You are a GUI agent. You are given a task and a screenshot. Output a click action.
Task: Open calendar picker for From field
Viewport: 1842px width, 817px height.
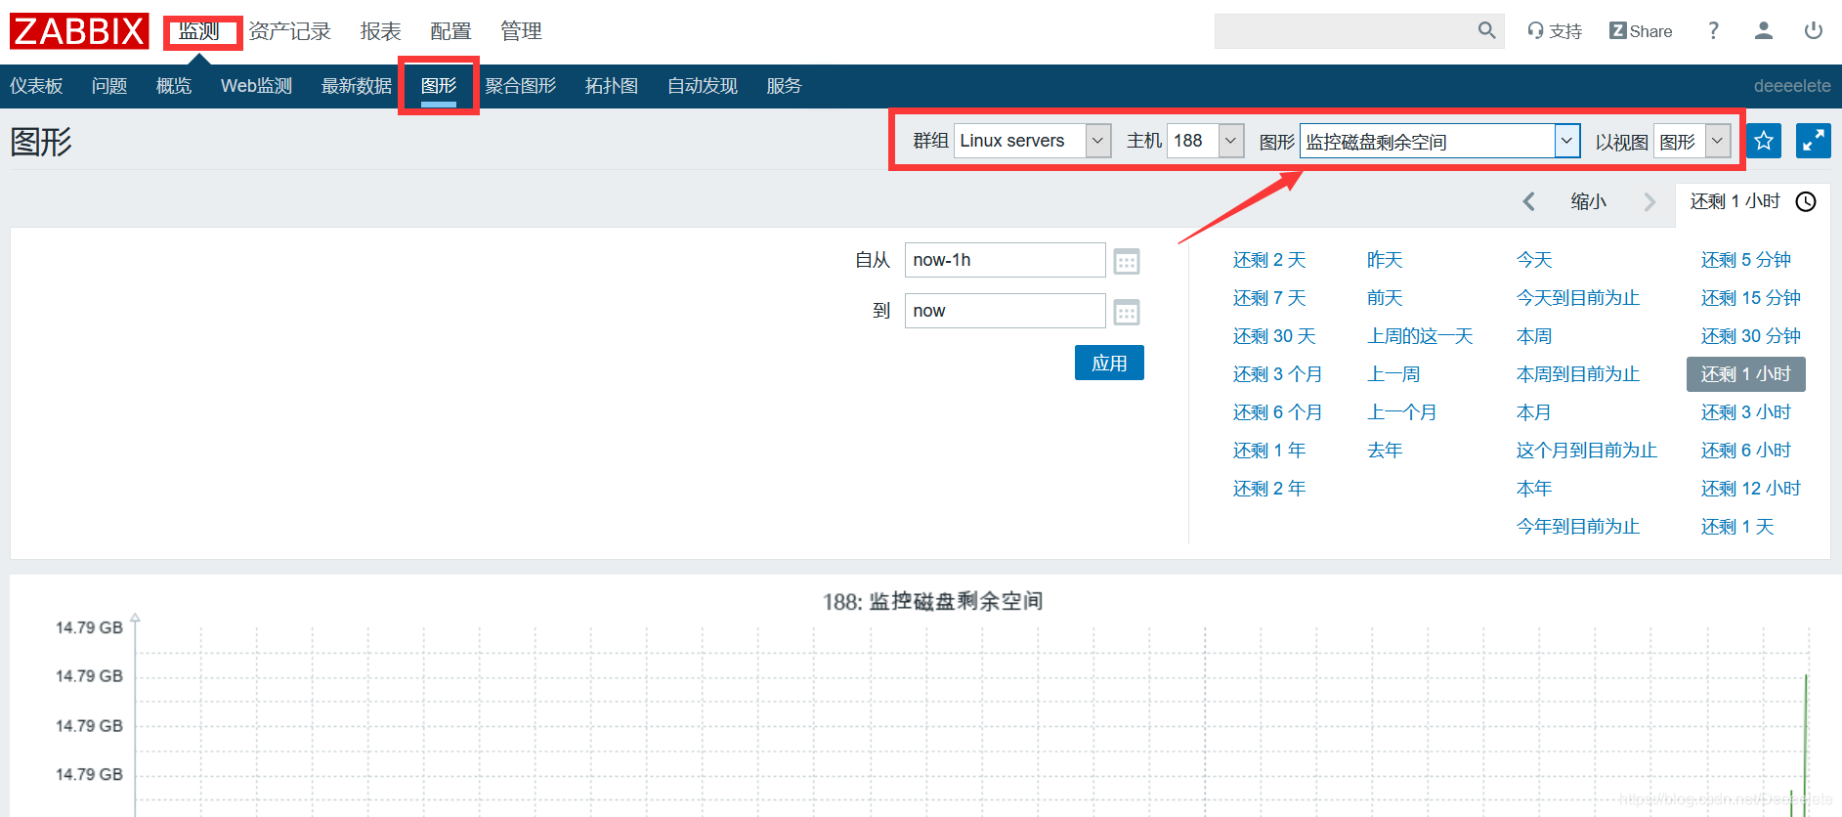tap(1127, 262)
